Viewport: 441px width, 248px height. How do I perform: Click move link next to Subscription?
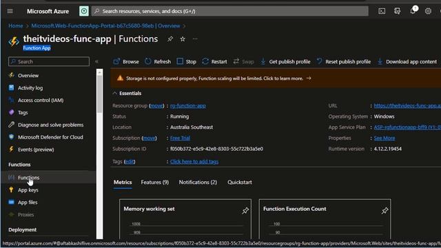[x=149, y=138]
